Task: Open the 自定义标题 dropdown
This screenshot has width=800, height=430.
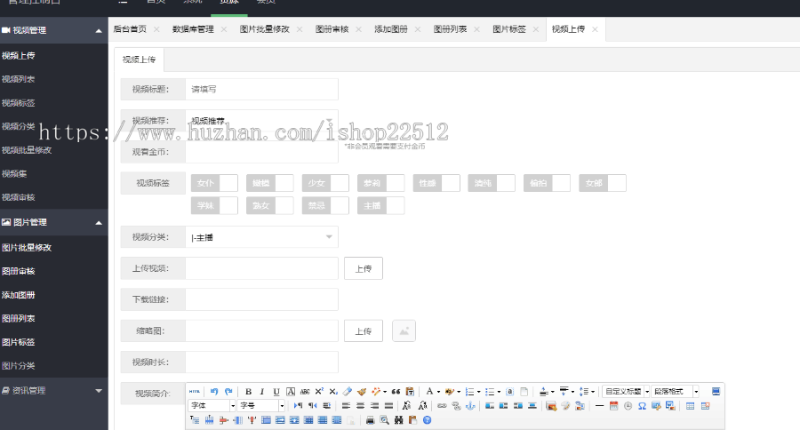Action: coord(626,392)
